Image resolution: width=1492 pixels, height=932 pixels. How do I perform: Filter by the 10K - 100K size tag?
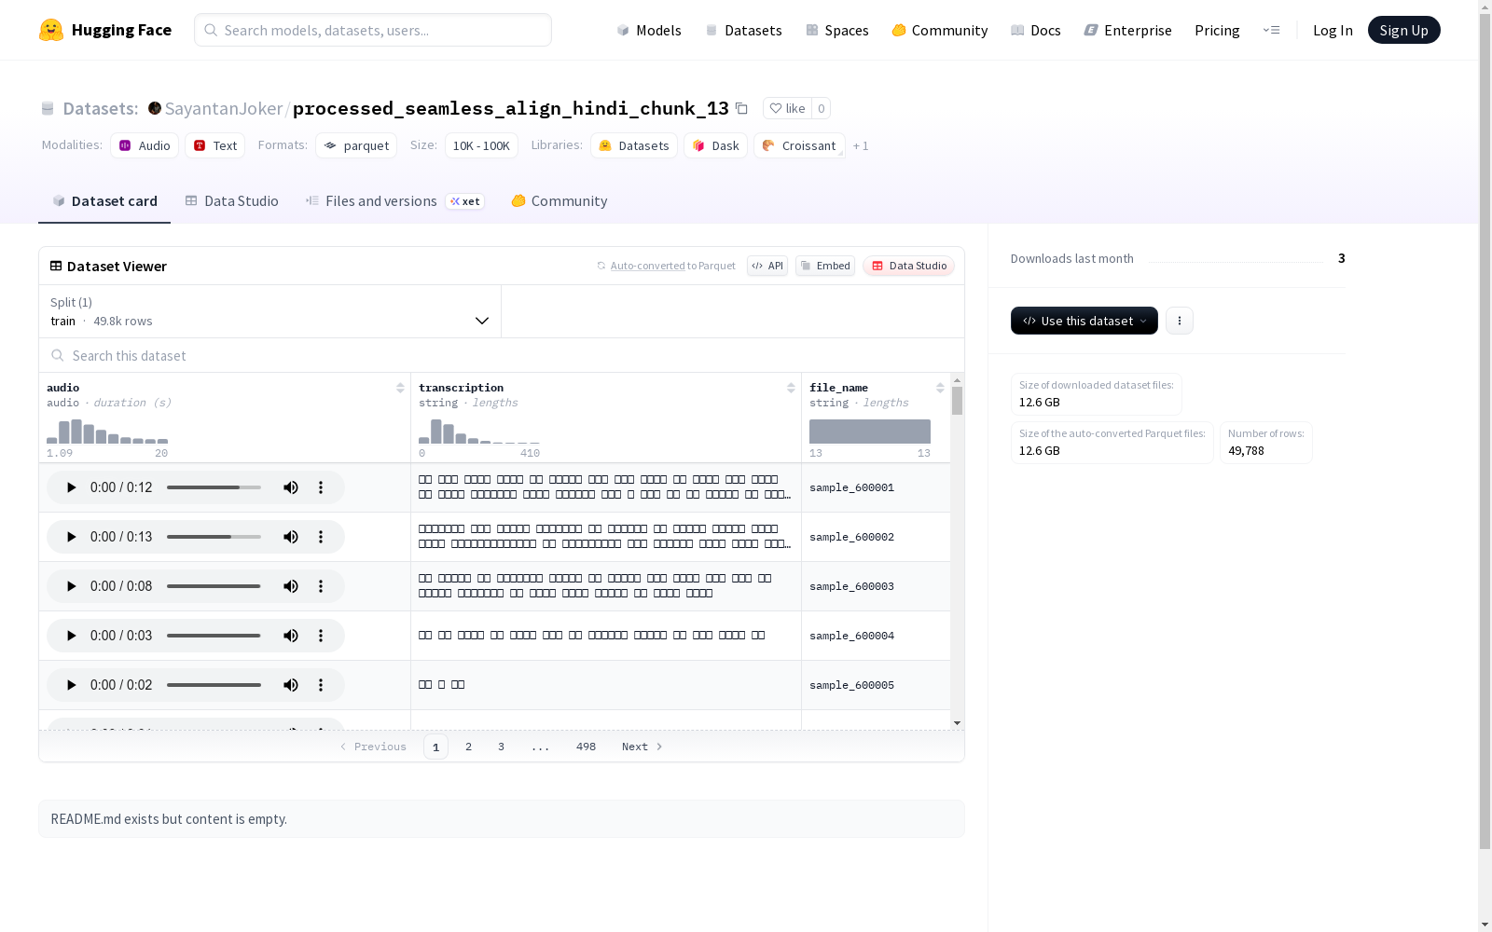481,145
